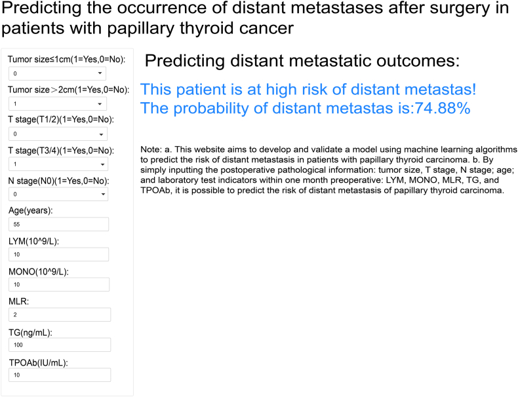
Task: Focus the TG(ng/mL) input field
Action: 59,345
